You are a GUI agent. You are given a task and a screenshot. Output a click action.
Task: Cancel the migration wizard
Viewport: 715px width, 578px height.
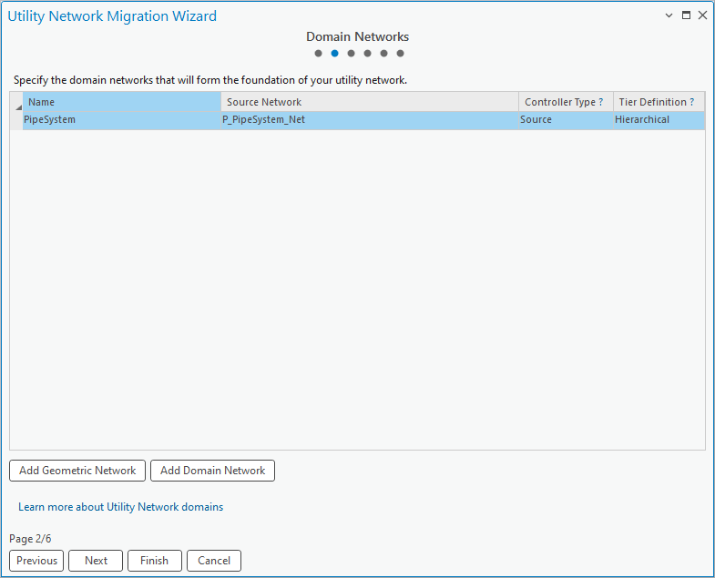click(214, 561)
